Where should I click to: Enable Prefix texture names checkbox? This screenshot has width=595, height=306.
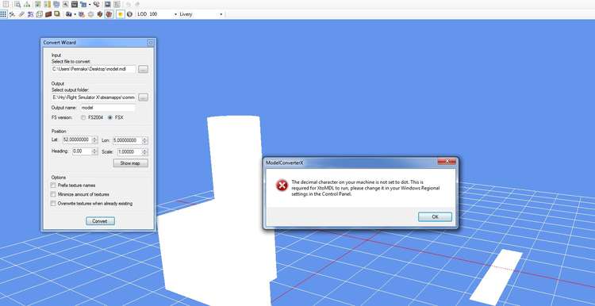[x=53, y=185]
